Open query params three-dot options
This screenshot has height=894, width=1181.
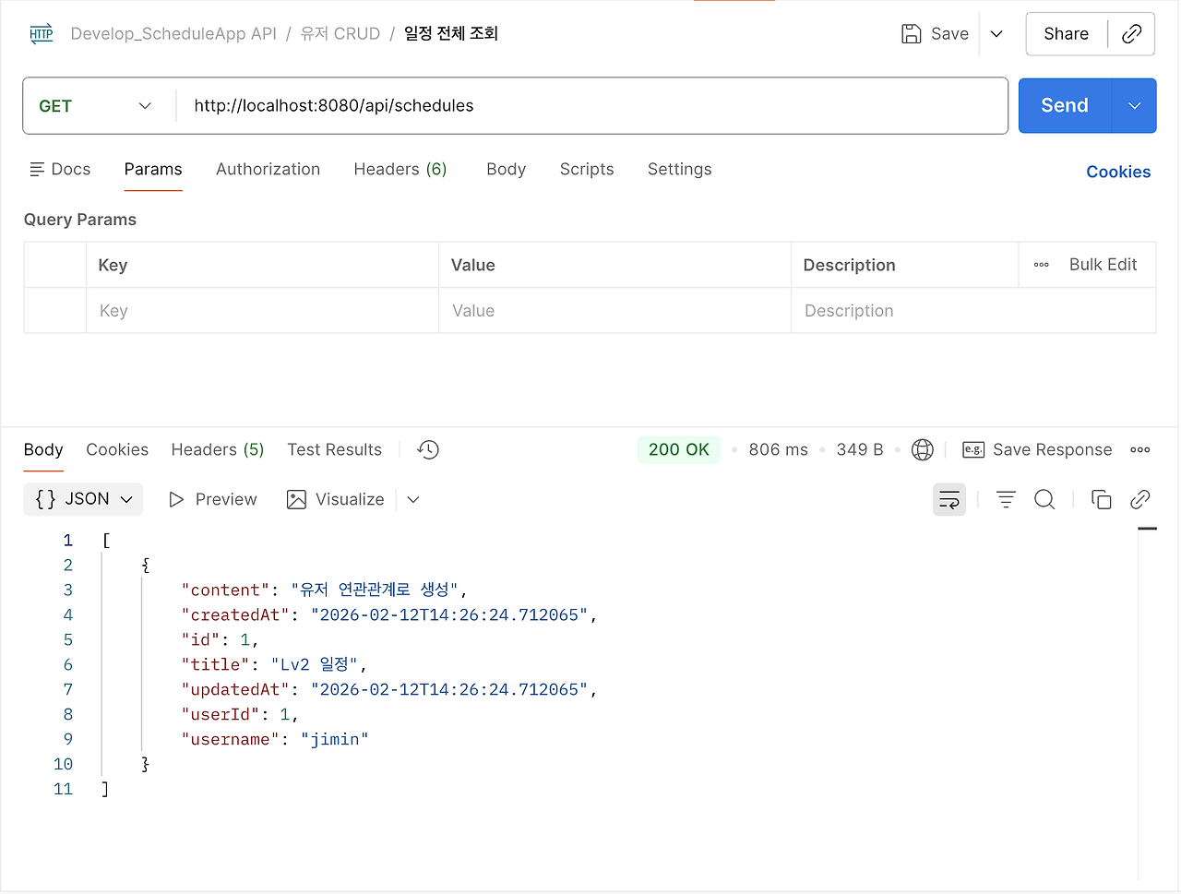[x=1042, y=265]
